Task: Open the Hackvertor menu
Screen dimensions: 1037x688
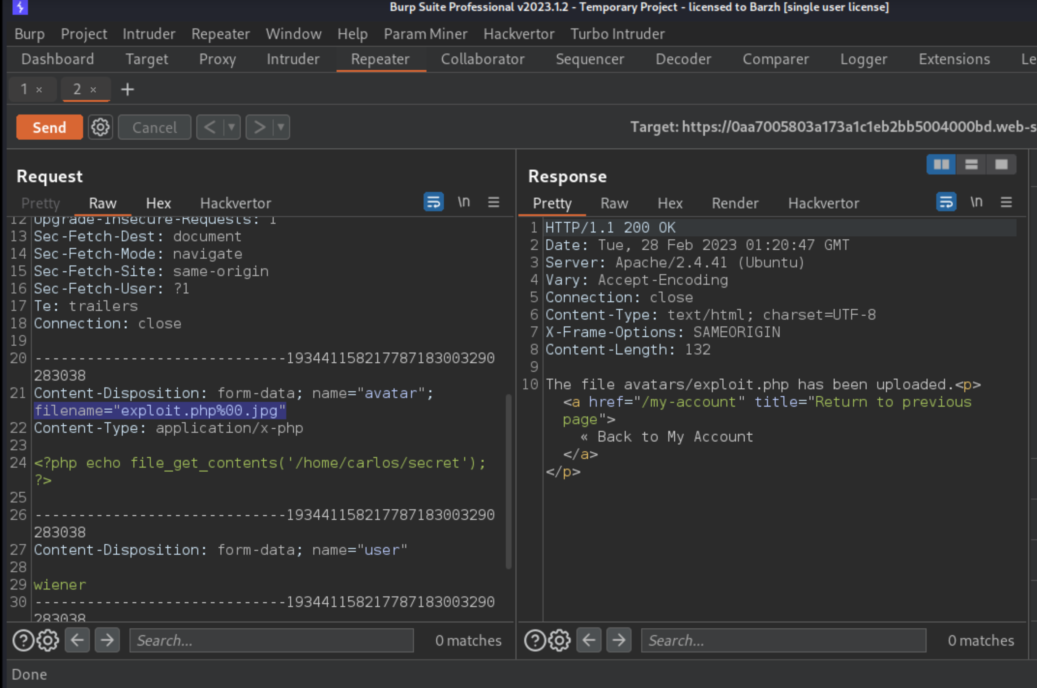Action: [519, 34]
